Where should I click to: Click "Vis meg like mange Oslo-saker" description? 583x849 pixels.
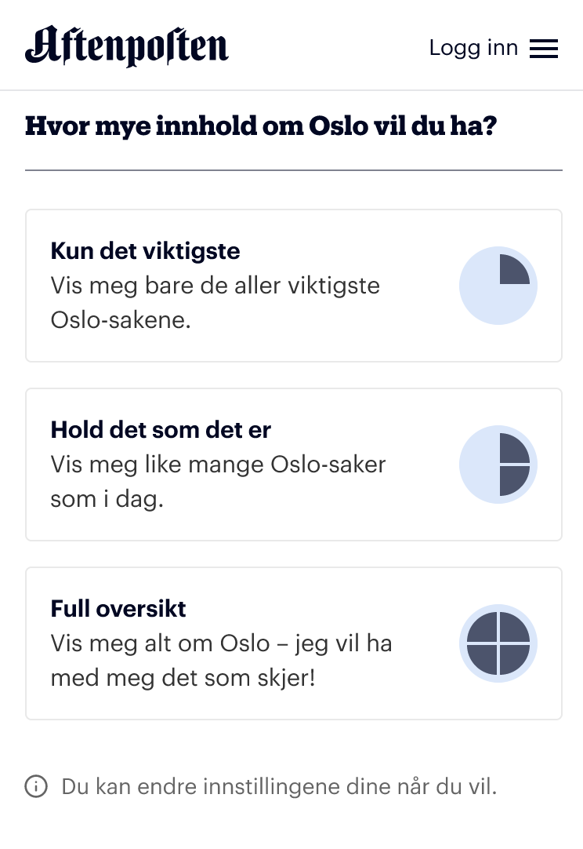218,465
